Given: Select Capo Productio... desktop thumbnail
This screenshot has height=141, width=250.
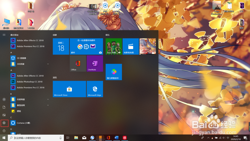Looking at the screenshot, I should pos(216,8).
